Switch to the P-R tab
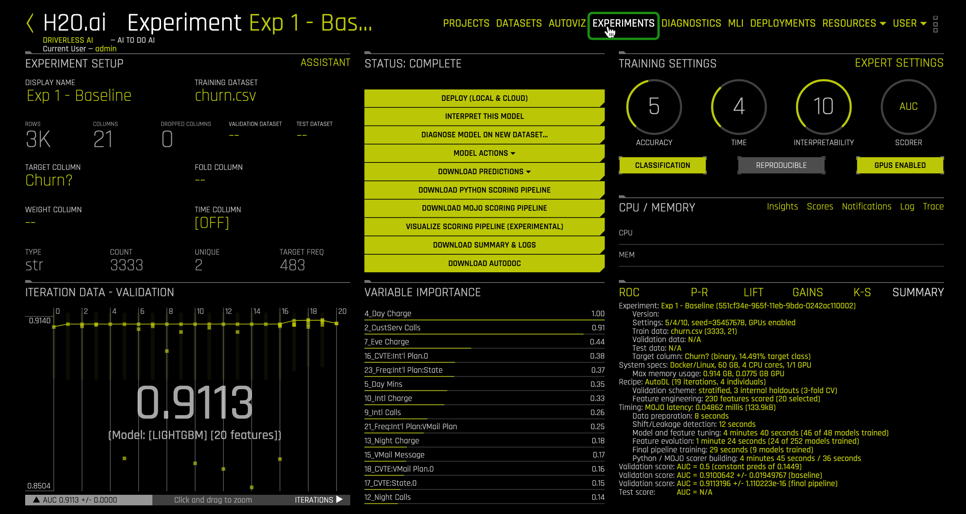966x514 pixels. coord(699,292)
